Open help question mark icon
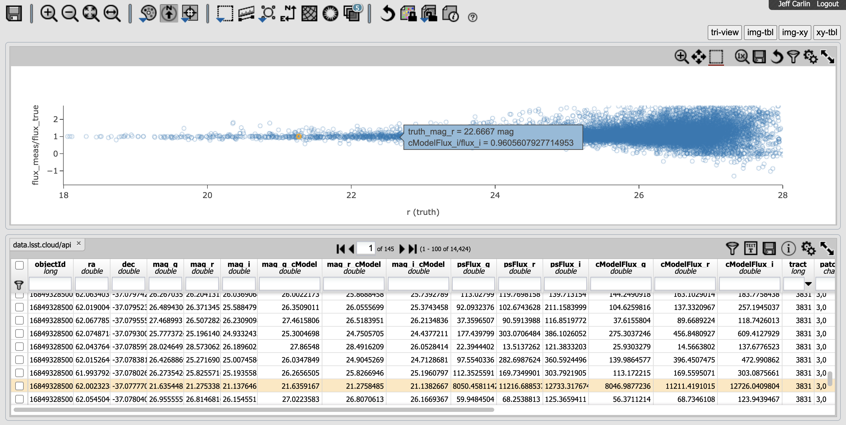This screenshot has width=846, height=425. pos(472,17)
